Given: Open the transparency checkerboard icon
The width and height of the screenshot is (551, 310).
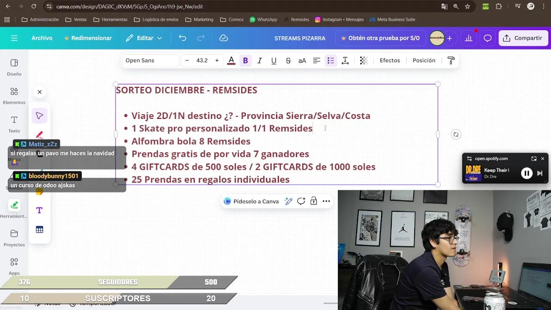Looking at the screenshot, I should pyautogui.click(x=364, y=60).
